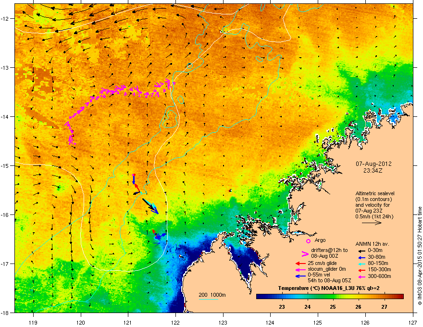Click the 0.5m/s (1kt 24h) text

(374, 216)
